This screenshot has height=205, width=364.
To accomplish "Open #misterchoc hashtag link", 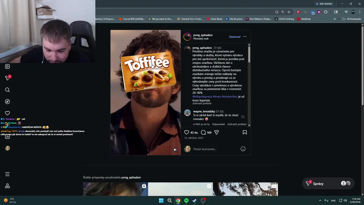I will (x=230, y=97).
